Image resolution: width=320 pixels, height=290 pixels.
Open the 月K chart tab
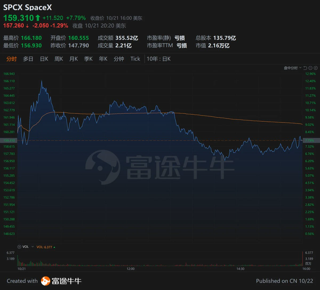[74, 59]
